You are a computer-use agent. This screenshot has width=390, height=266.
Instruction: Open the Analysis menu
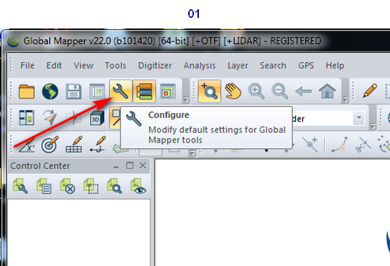tap(200, 66)
